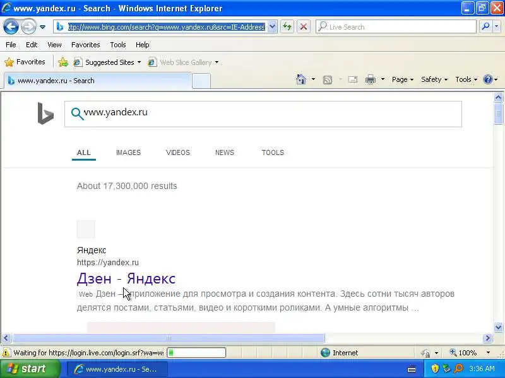Click the blue Help question mark icon
Image resolution: width=505 pixels, height=378 pixels.
click(x=488, y=79)
